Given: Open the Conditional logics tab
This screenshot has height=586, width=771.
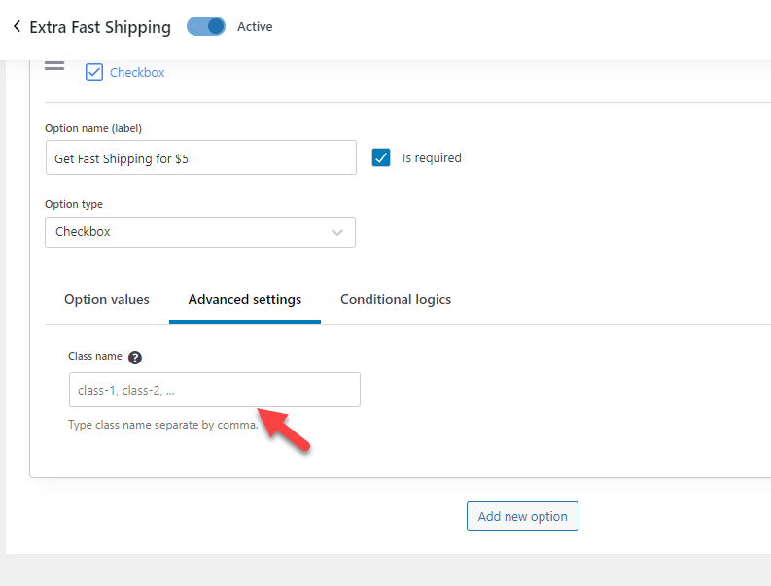Looking at the screenshot, I should pyautogui.click(x=396, y=299).
